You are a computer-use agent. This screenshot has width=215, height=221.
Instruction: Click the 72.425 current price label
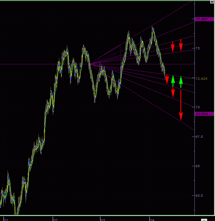pos(201,79)
